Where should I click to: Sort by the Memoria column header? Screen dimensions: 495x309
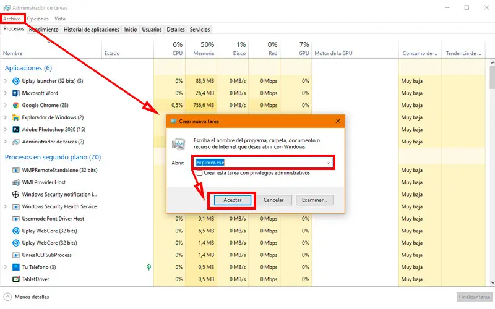point(202,49)
